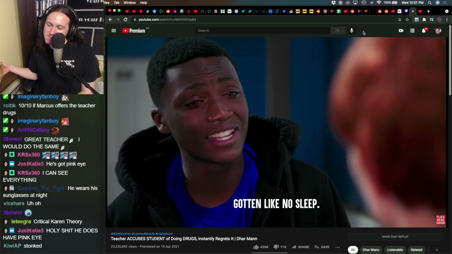
Task: Switch to the Twitch browser tab
Action: tap(406, 11)
